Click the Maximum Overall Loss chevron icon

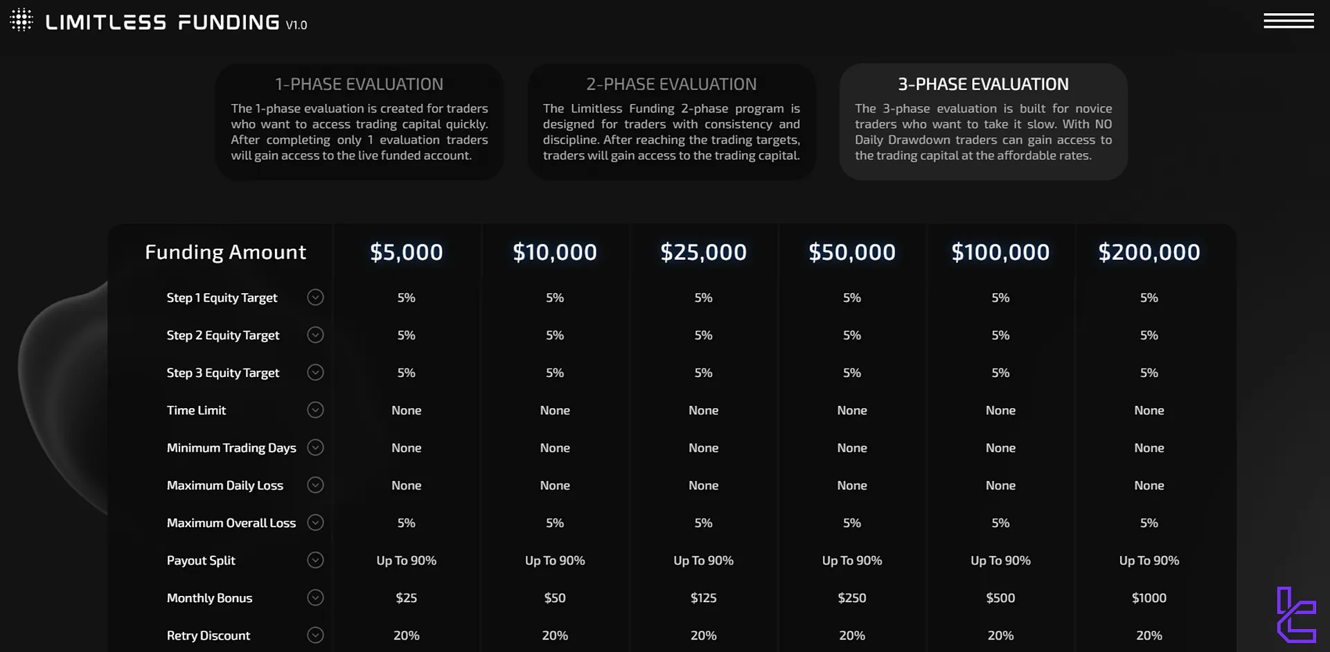(315, 522)
